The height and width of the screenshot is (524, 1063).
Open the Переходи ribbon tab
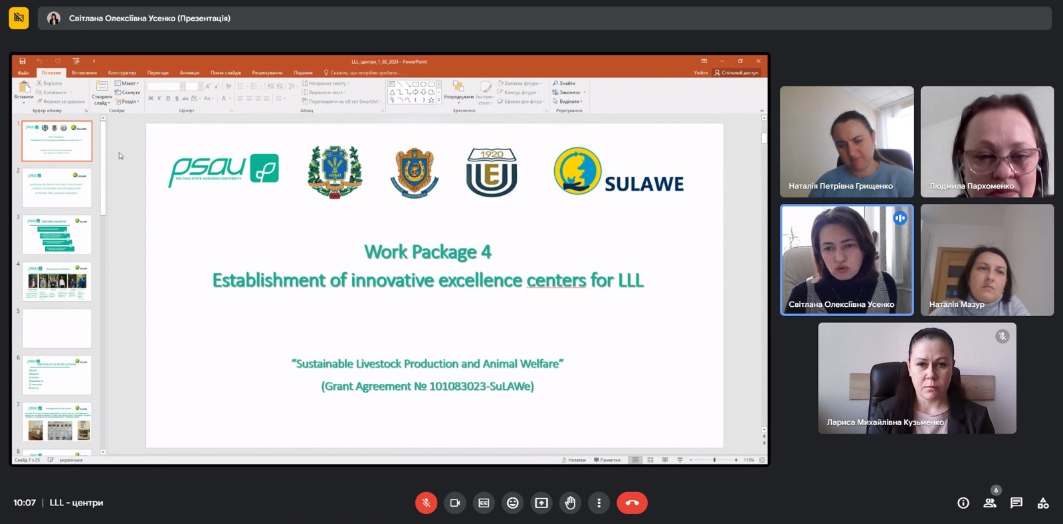[x=158, y=72]
